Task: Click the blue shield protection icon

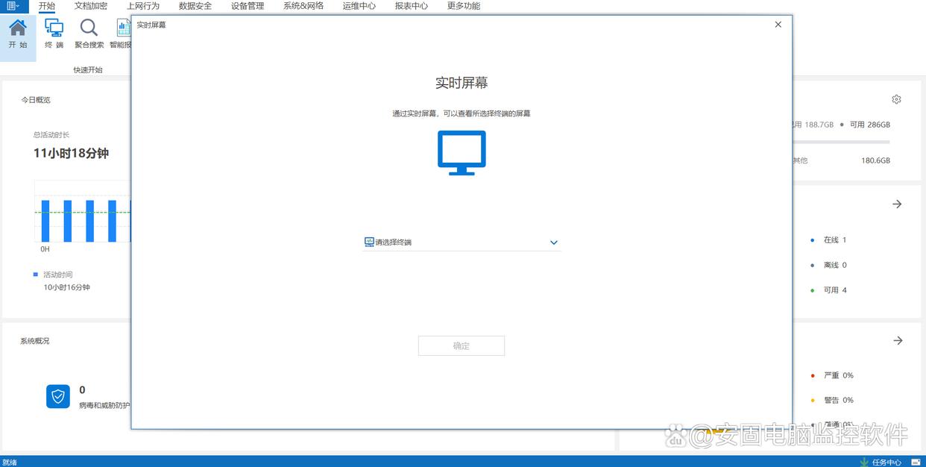Action: coord(58,396)
